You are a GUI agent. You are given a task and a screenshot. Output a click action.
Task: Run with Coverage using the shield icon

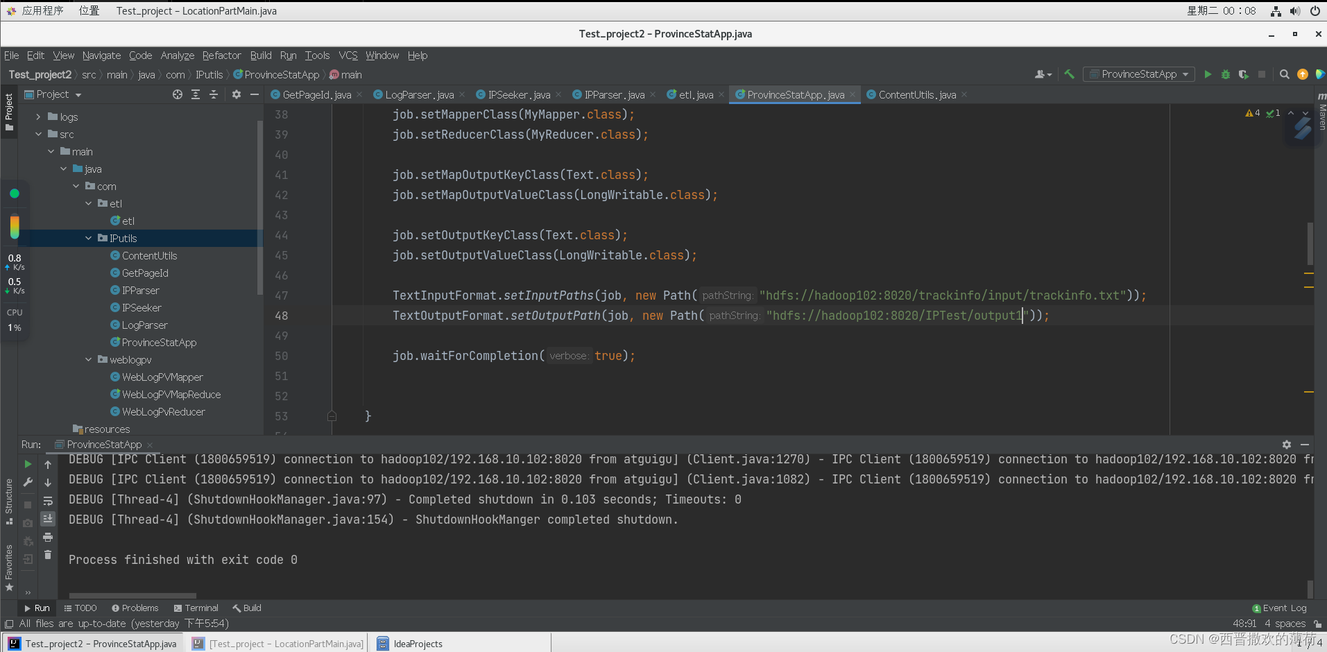coord(1243,74)
